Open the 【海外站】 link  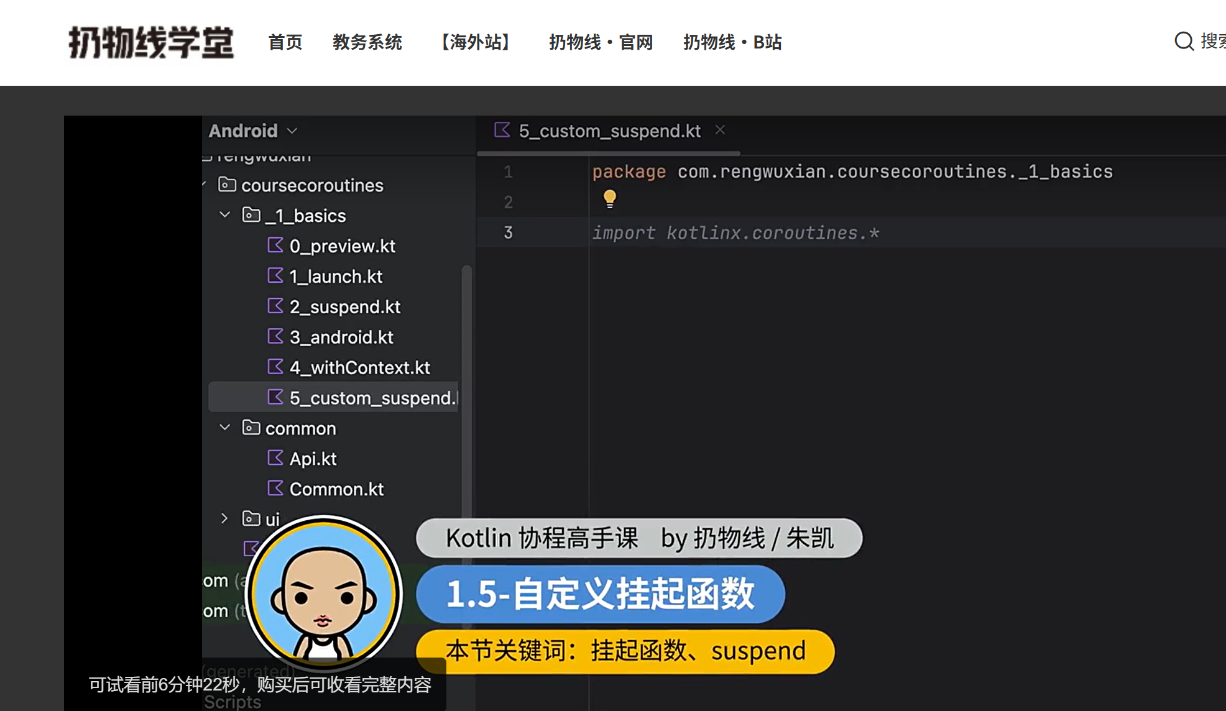(x=476, y=42)
